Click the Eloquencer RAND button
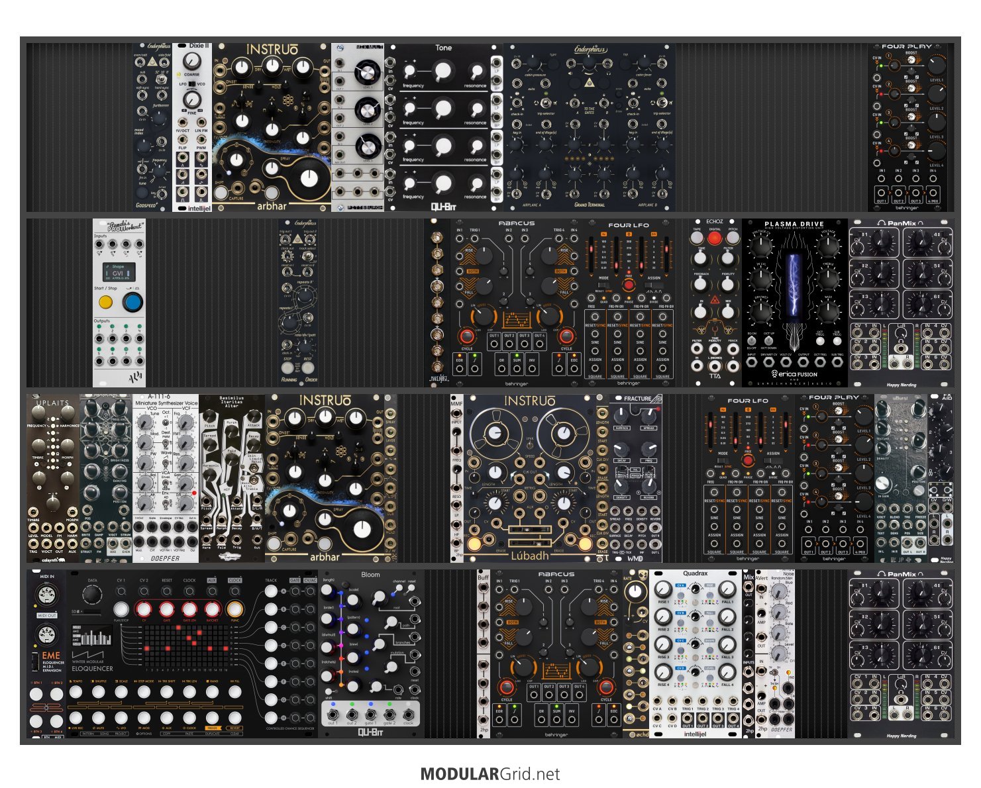The image size is (981, 788). [x=212, y=692]
